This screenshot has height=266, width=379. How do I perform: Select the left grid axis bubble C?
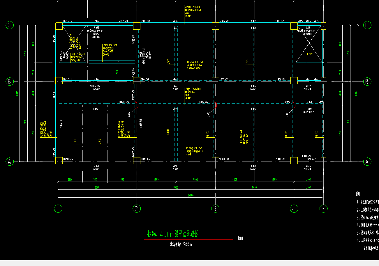pyautogui.click(x=10, y=25)
